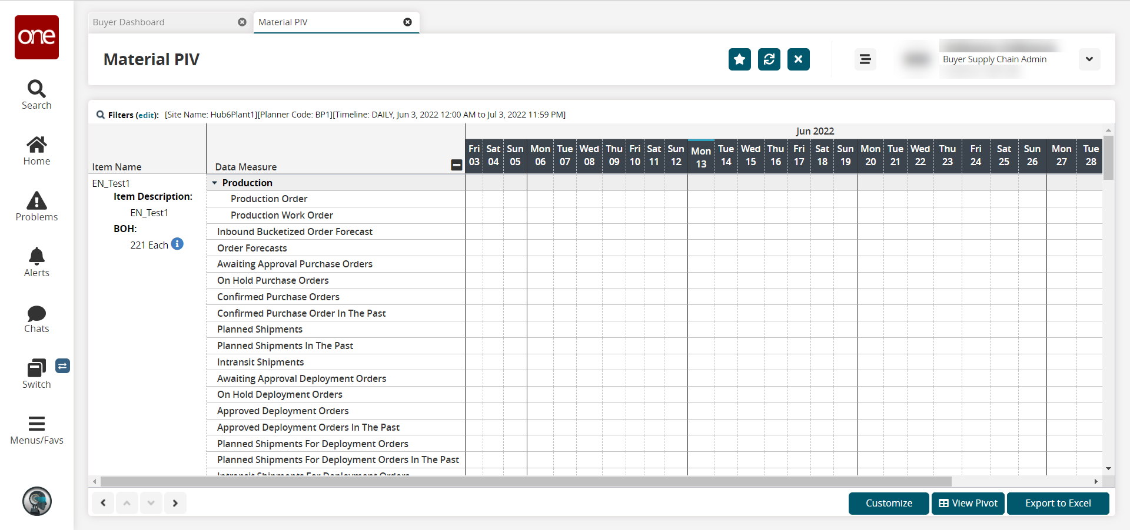Viewport: 1130px width, 530px height.
Task: Click the edit link in Filters
Action: 147,115
